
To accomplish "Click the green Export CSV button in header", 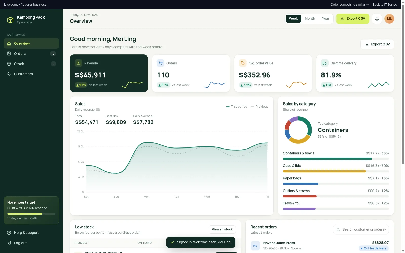I will point(353,19).
